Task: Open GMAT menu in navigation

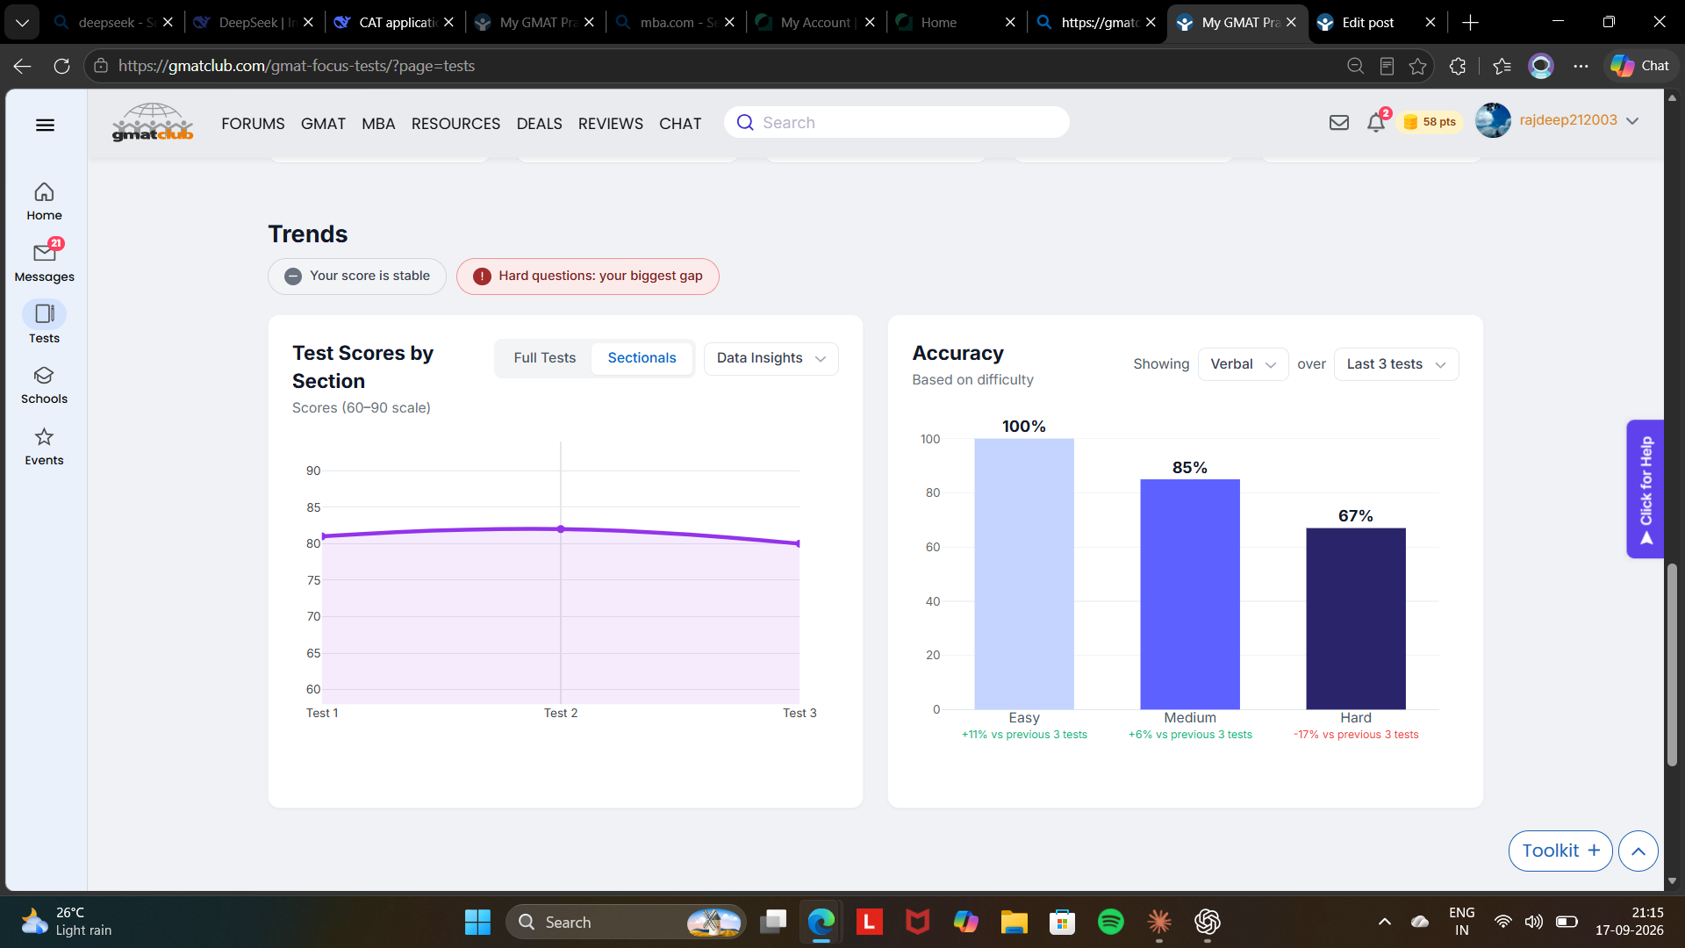Action: tap(323, 124)
